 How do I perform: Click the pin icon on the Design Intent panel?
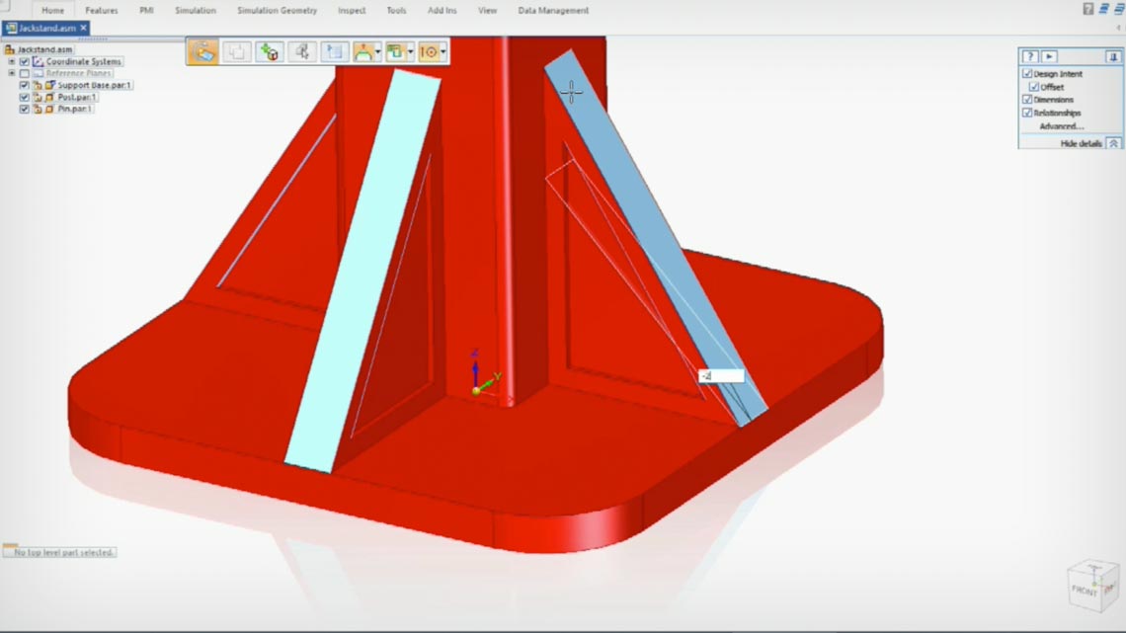[x=1112, y=56]
